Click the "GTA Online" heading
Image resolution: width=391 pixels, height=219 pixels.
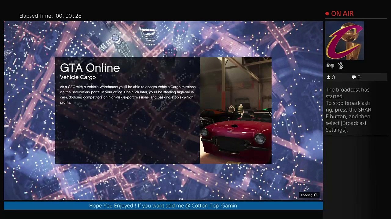point(90,68)
